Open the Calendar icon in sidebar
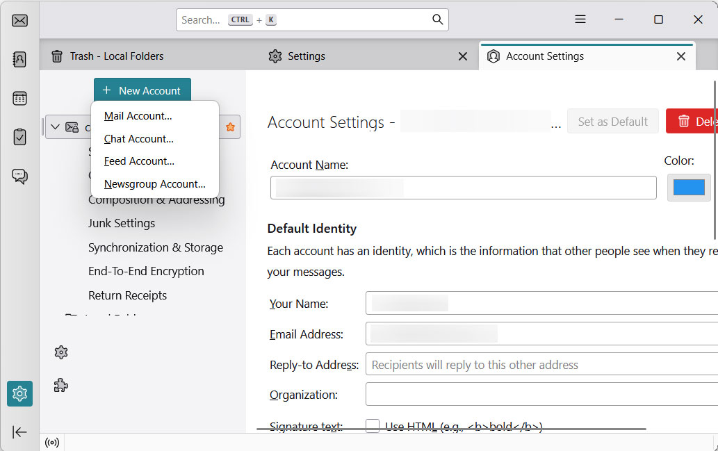This screenshot has height=451, width=718. tap(19, 98)
